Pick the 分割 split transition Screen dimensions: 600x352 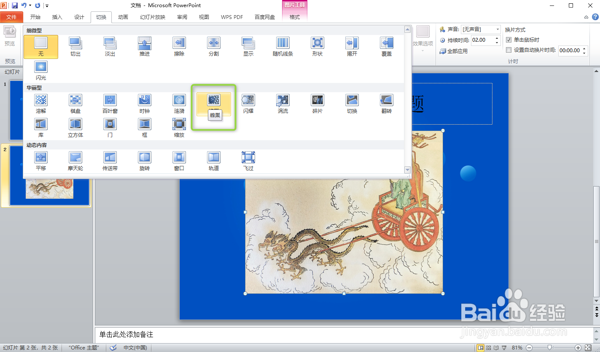coord(214,47)
